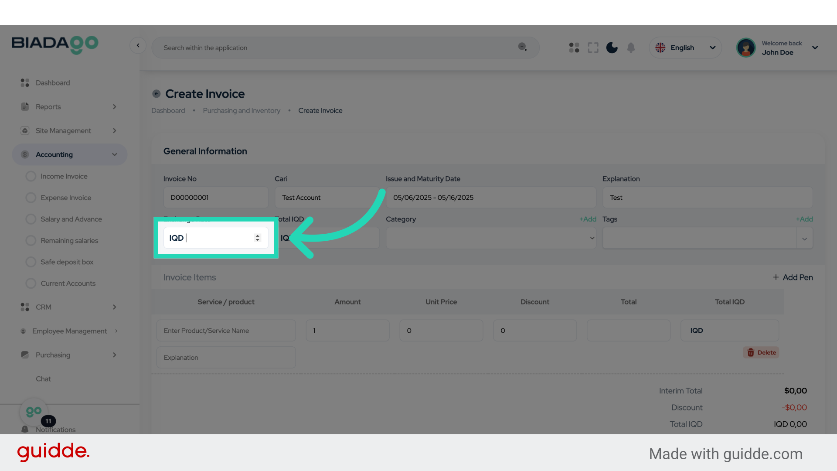The height and width of the screenshot is (471, 837).
Task: Click the IQD currency stepper arrows
Action: click(257, 238)
